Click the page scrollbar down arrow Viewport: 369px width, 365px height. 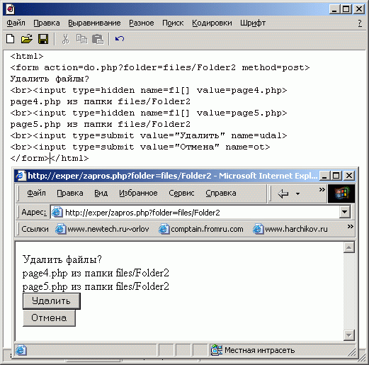349,335
